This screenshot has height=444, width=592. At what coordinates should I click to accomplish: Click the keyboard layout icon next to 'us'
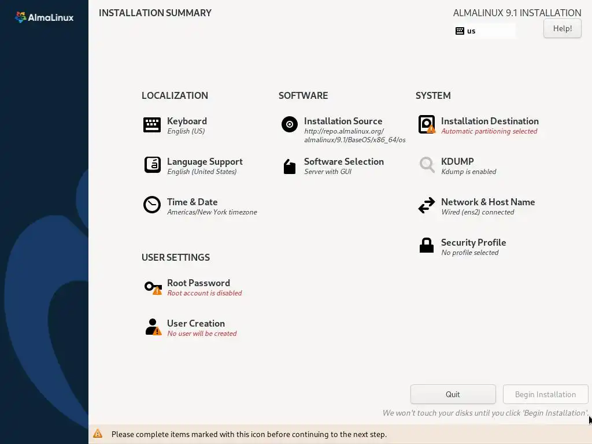point(460,31)
